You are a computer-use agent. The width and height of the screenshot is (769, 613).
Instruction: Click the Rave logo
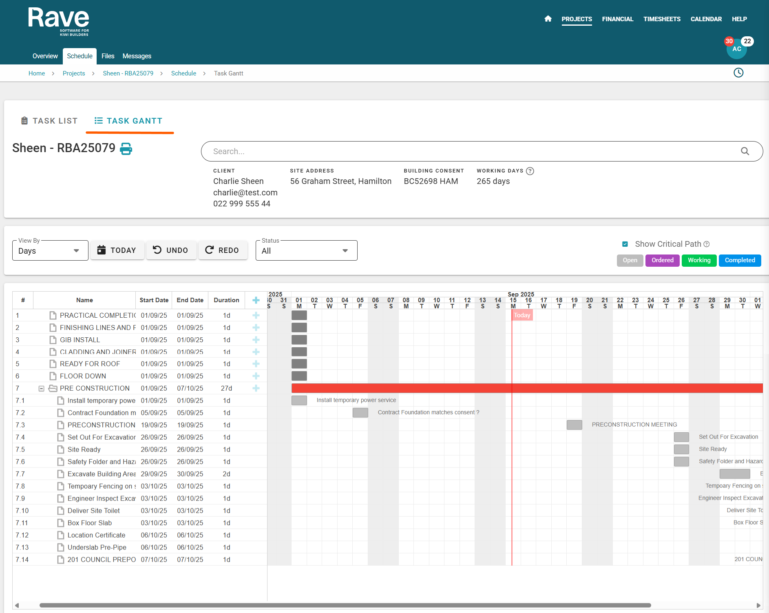coord(59,22)
